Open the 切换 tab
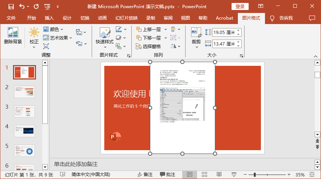 85,18
